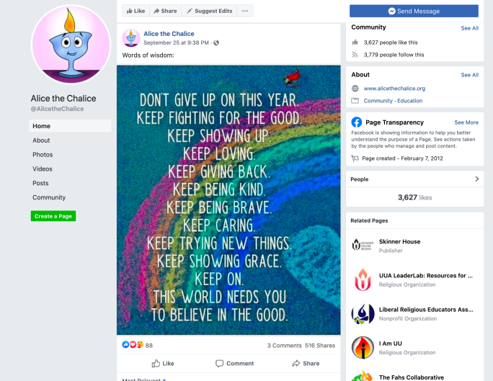Click the green Create a Page button
Image resolution: width=493 pixels, height=381 pixels.
click(53, 216)
